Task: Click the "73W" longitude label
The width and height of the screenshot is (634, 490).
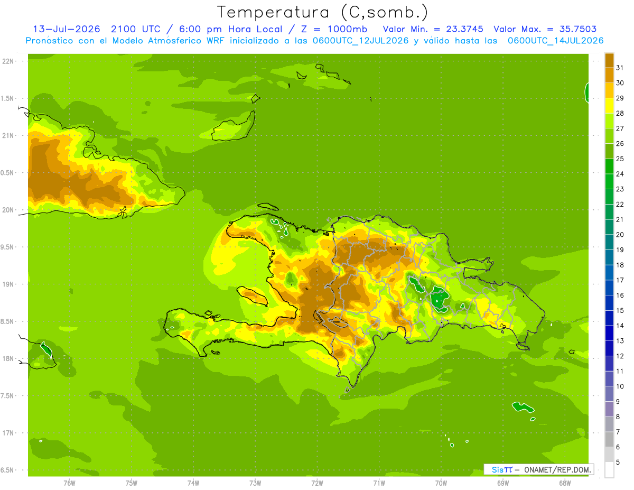Action: coord(255,483)
